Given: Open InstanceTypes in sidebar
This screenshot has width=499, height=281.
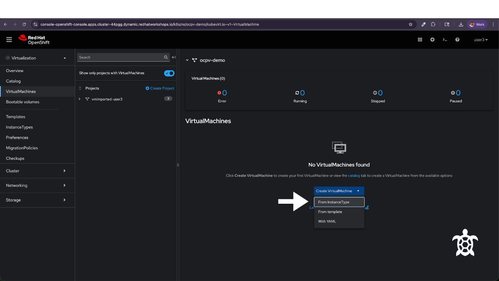Looking at the screenshot, I should coord(19,127).
